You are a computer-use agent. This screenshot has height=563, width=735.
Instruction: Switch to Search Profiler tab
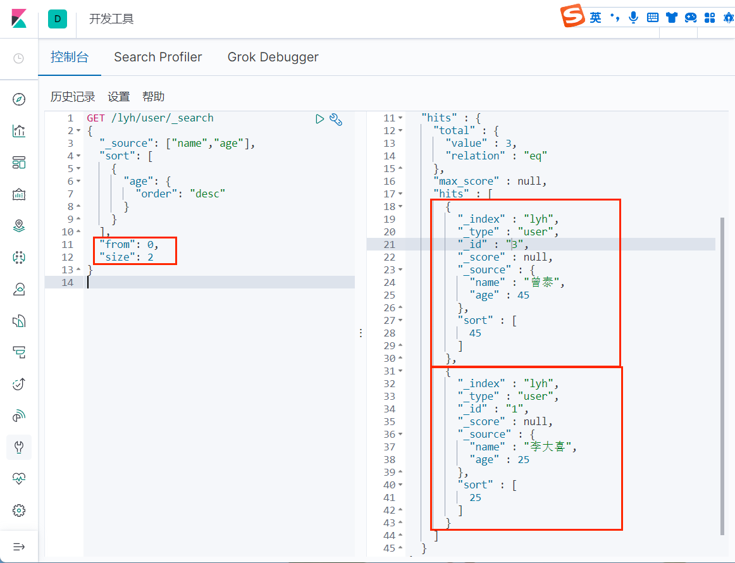click(x=158, y=57)
